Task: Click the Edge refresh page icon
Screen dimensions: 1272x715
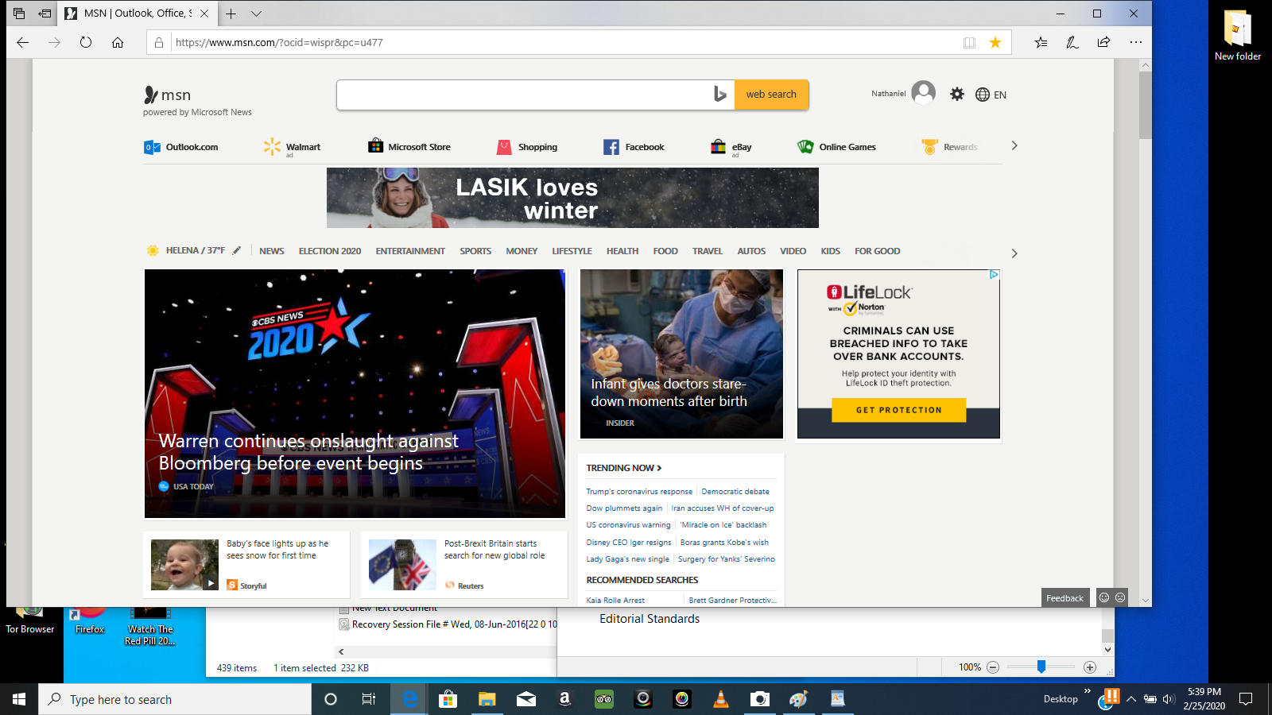Action: (86, 42)
